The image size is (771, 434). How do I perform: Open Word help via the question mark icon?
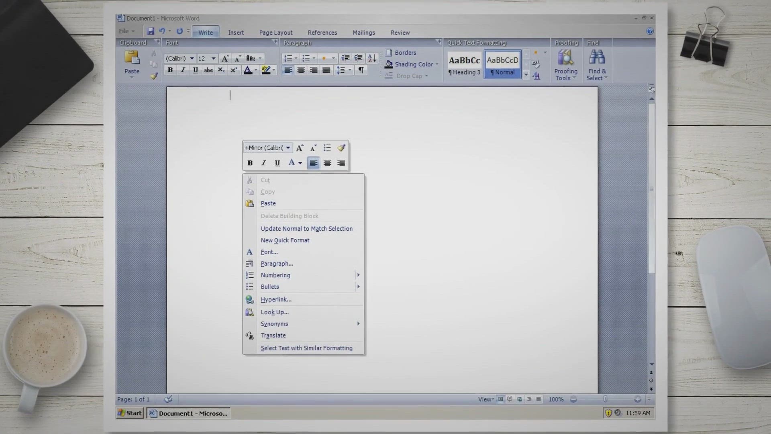tap(650, 31)
